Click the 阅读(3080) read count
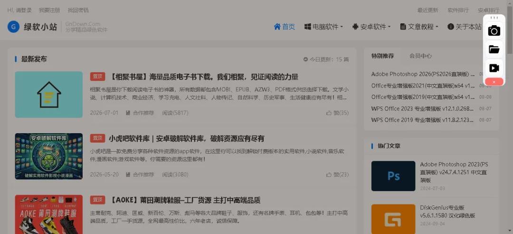Viewport: 513px width, 234px height. point(175,175)
